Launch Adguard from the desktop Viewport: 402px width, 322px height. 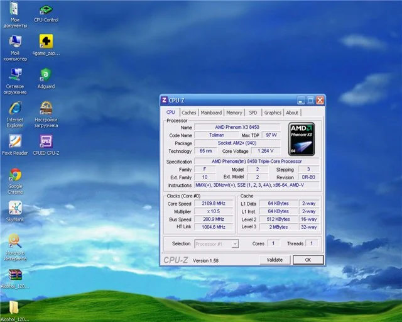[46, 75]
